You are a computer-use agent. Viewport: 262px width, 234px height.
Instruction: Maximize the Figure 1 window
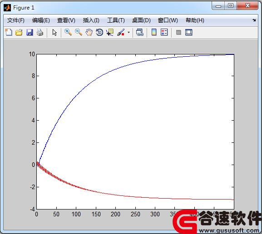231,6
